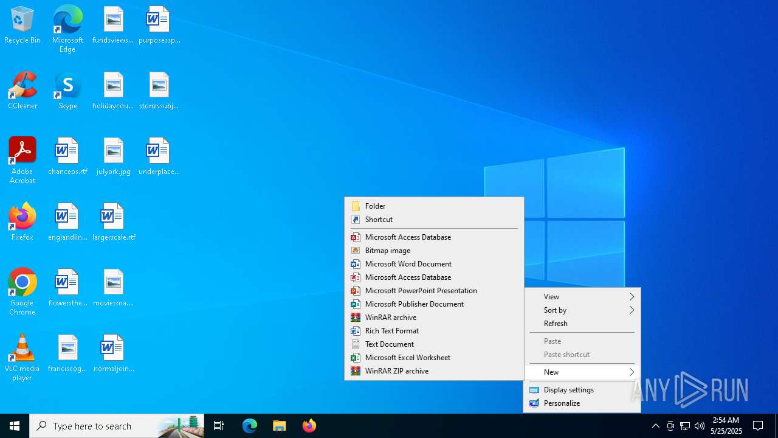The image size is (778, 438).
Task: Select the holidaycou file icon
Action: (x=113, y=91)
